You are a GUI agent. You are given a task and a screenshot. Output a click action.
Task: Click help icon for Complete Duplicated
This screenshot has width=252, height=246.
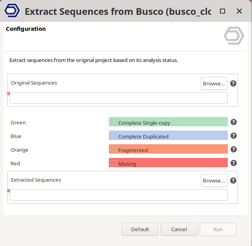pyautogui.click(x=234, y=136)
